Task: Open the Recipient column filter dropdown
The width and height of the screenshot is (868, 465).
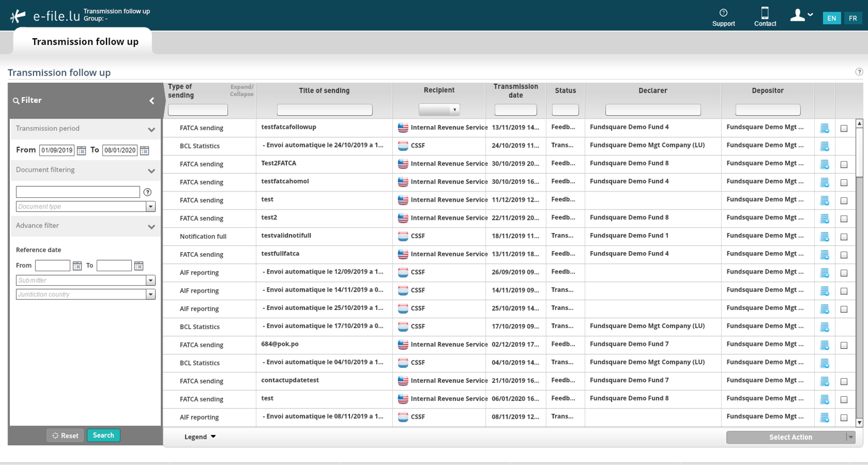Action: pos(439,109)
